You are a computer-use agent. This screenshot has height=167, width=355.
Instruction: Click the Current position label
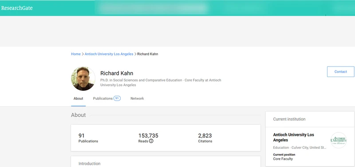pos(284,155)
